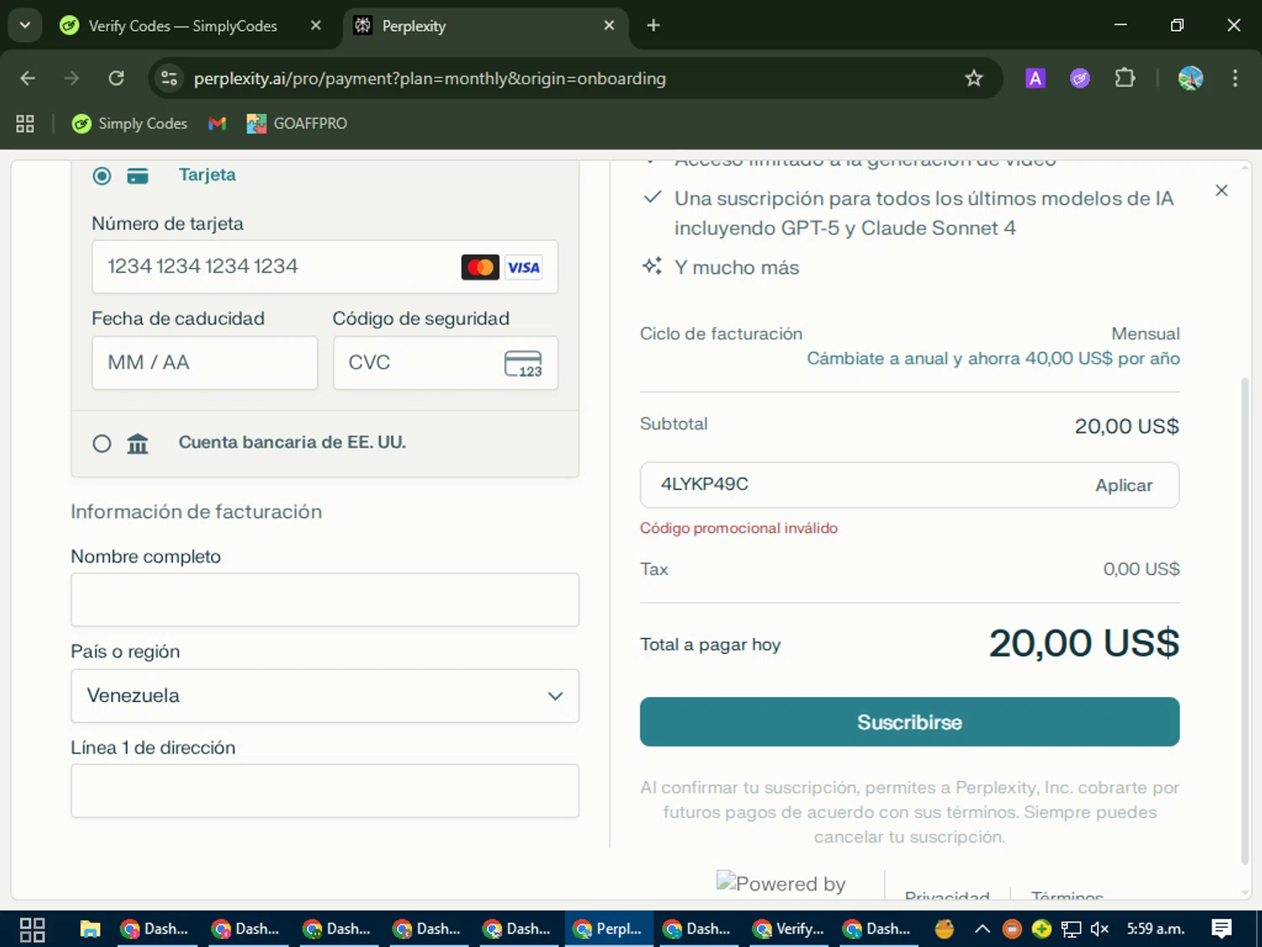Click the Línea 1 de dirección field
Image resolution: width=1262 pixels, height=947 pixels.
point(325,790)
